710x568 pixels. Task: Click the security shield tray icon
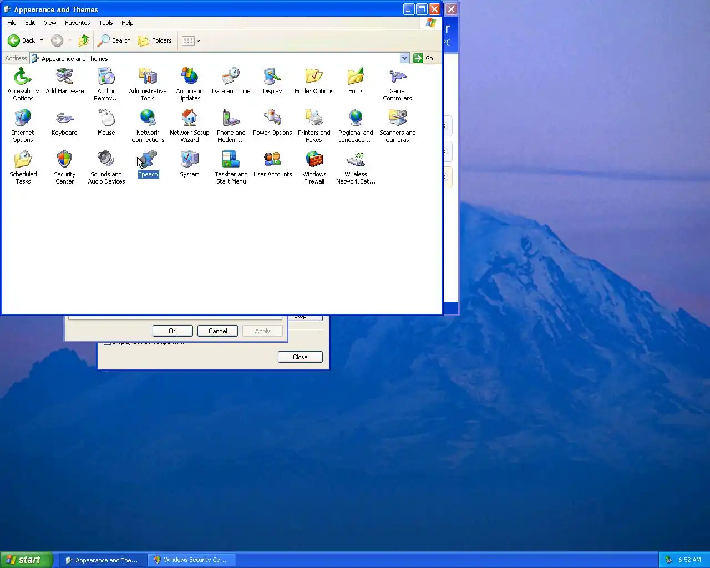point(668,560)
